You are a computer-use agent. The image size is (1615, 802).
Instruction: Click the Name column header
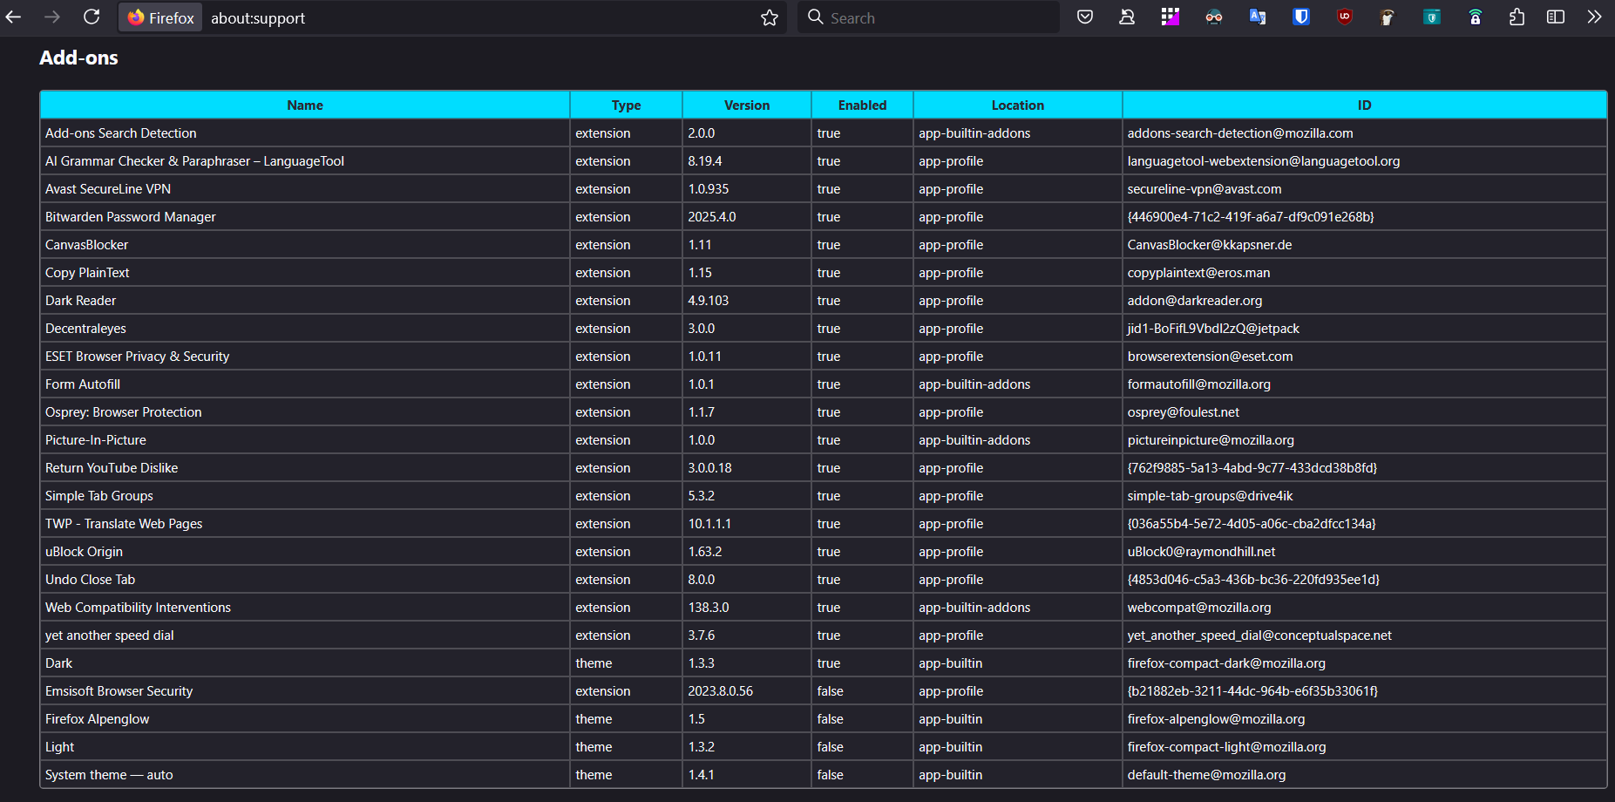coord(305,105)
